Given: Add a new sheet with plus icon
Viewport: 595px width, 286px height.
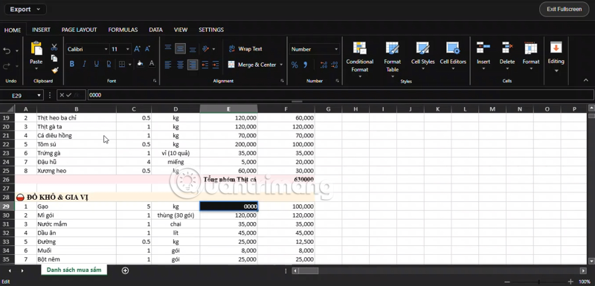Looking at the screenshot, I should click(x=125, y=270).
